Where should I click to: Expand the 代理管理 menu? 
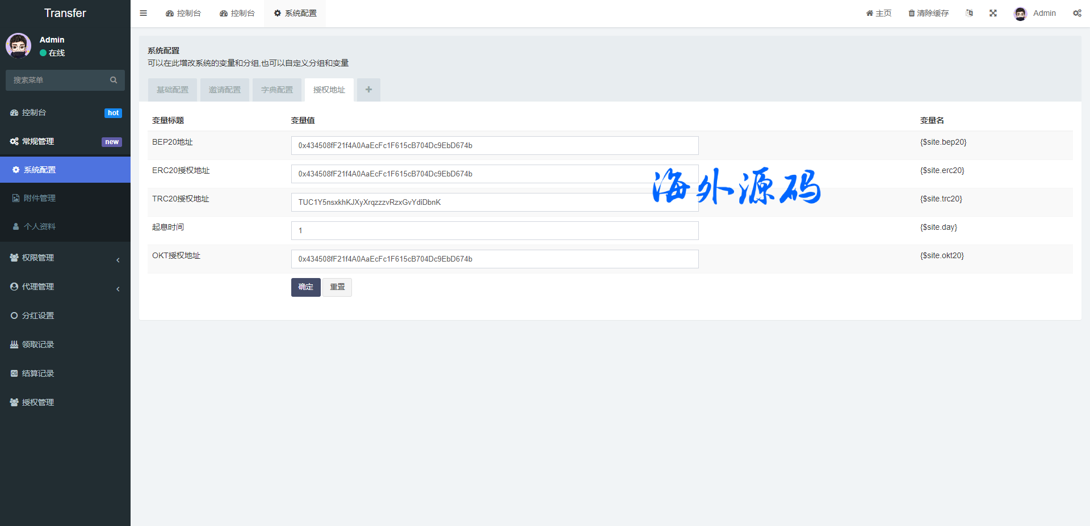tap(38, 287)
